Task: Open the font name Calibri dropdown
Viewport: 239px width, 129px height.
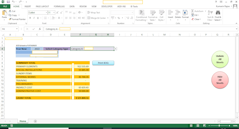Action: click(x=46, y=13)
